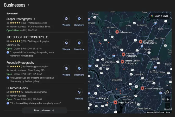
Task: Open JUSTSHOOT PHOTOGRAPHY website globe icon
Action: click(x=66, y=43)
